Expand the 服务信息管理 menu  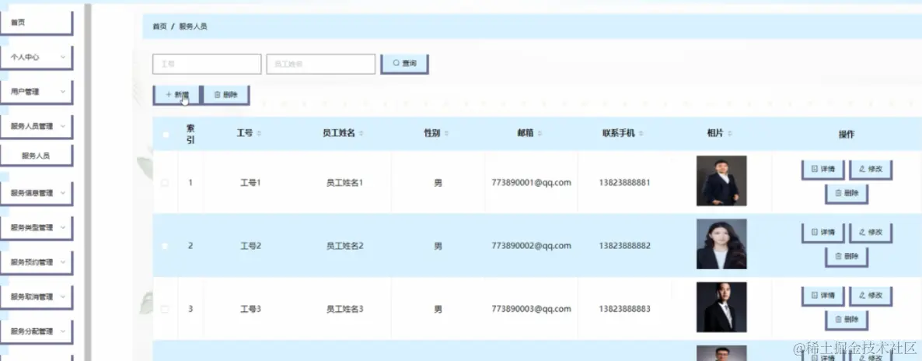pyautogui.click(x=37, y=193)
